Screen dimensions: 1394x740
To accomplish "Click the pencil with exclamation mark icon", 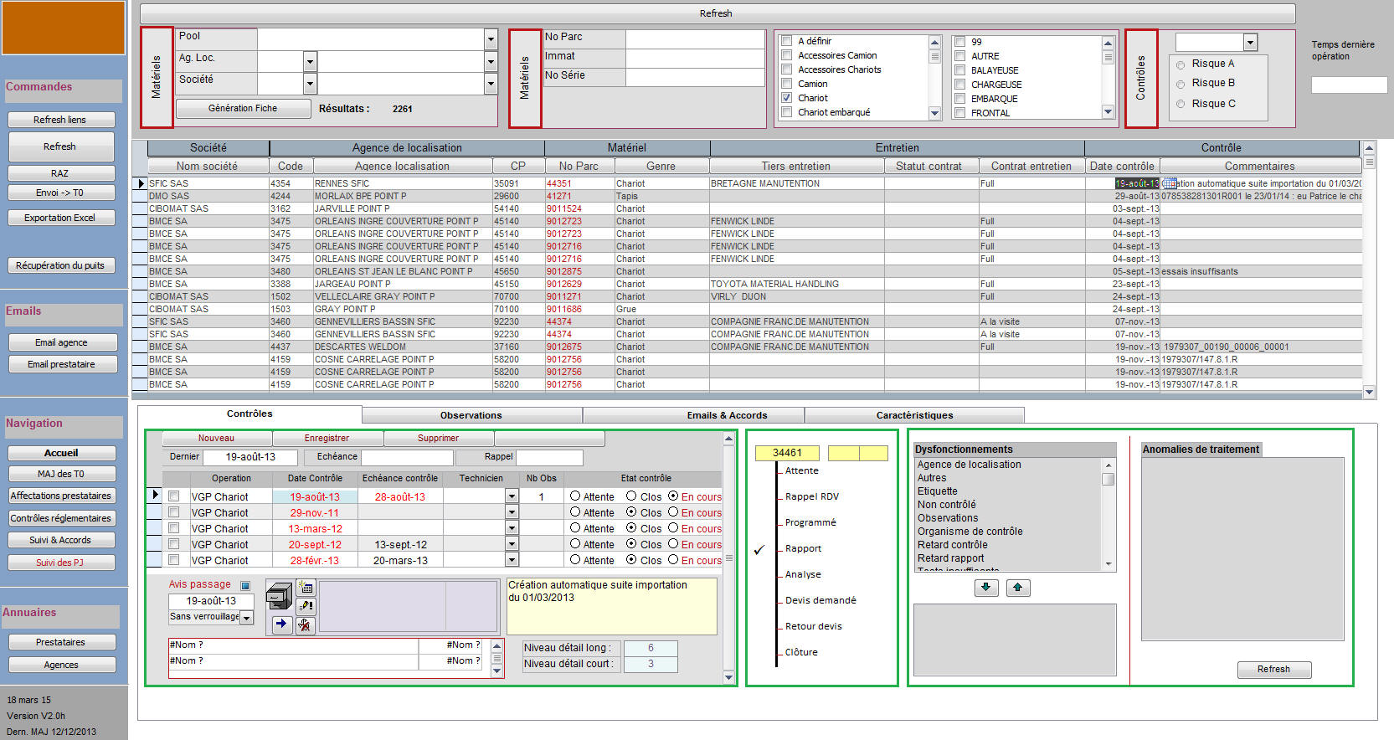I will pyautogui.click(x=306, y=606).
